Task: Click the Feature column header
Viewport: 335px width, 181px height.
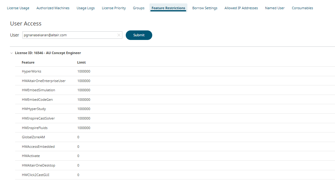Action: (28, 62)
